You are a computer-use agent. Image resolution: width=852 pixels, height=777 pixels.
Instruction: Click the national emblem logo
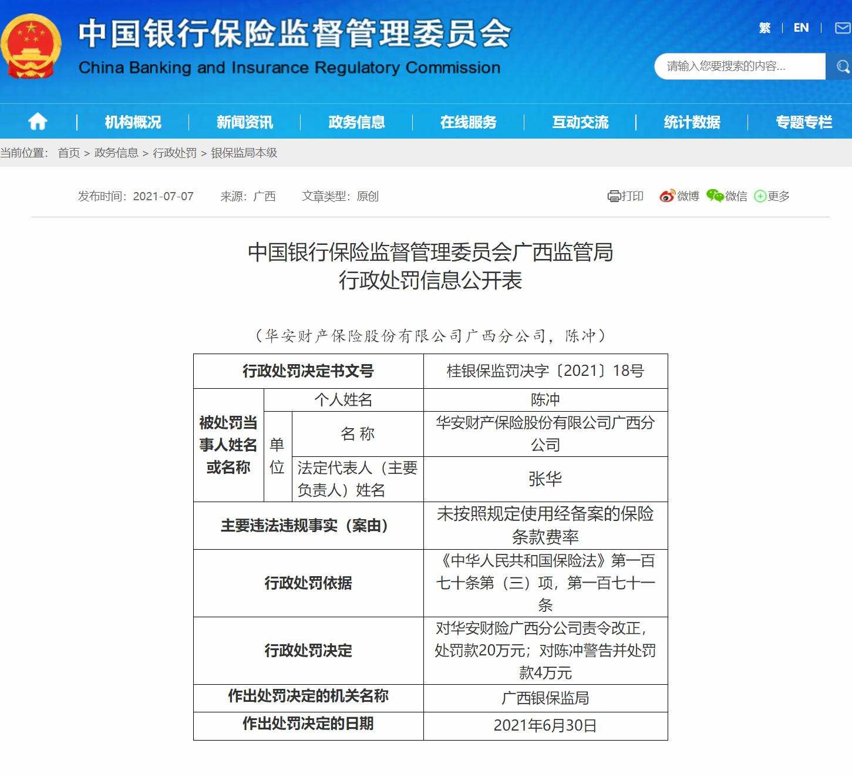point(31,46)
